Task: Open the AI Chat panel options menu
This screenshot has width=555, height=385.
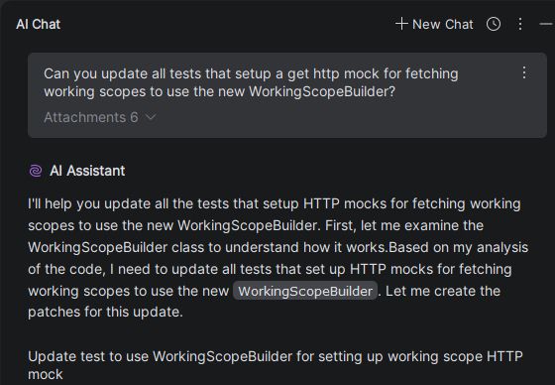Action: point(520,24)
